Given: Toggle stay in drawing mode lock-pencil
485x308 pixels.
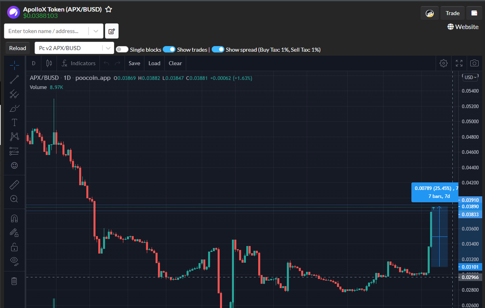Looking at the screenshot, I should pyautogui.click(x=14, y=233).
